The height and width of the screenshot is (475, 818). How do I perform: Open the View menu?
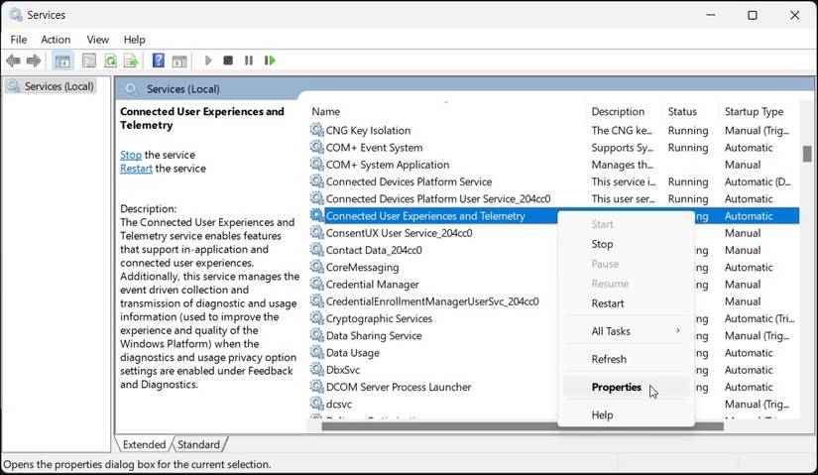click(x=97, y=40)
